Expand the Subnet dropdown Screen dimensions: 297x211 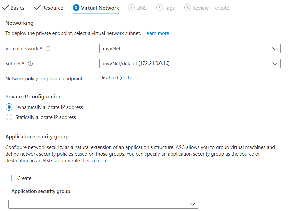190,63
